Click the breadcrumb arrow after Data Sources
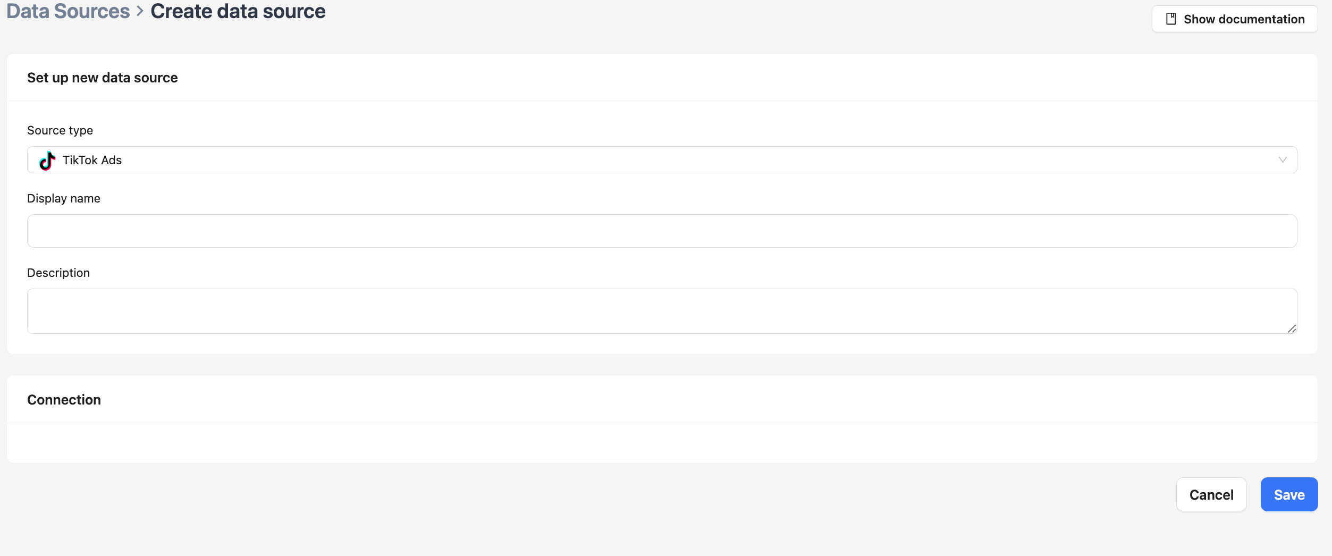 pyautogui.click(x=140, y=11)
